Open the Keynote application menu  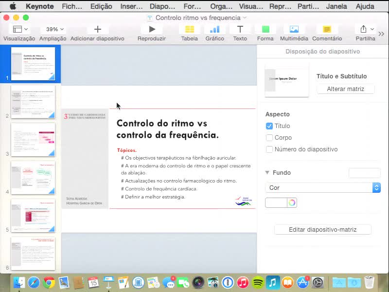40,6
